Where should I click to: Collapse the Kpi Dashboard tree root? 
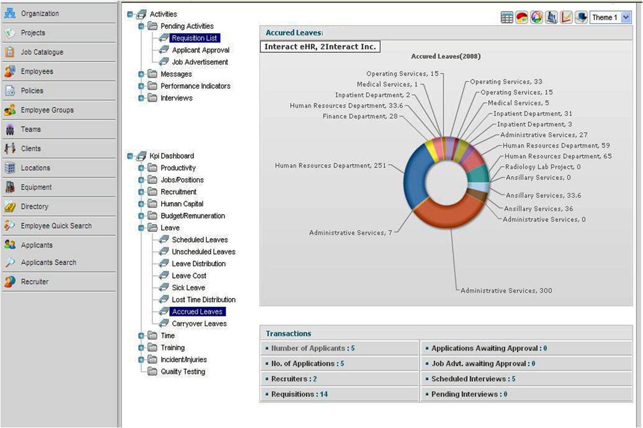130,156
